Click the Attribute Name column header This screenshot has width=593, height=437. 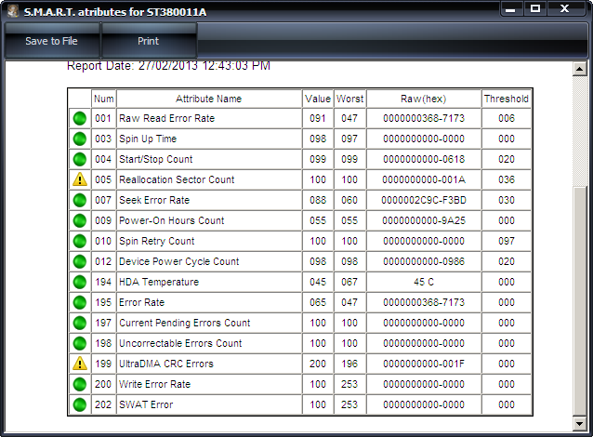click(x=209, y=99)
